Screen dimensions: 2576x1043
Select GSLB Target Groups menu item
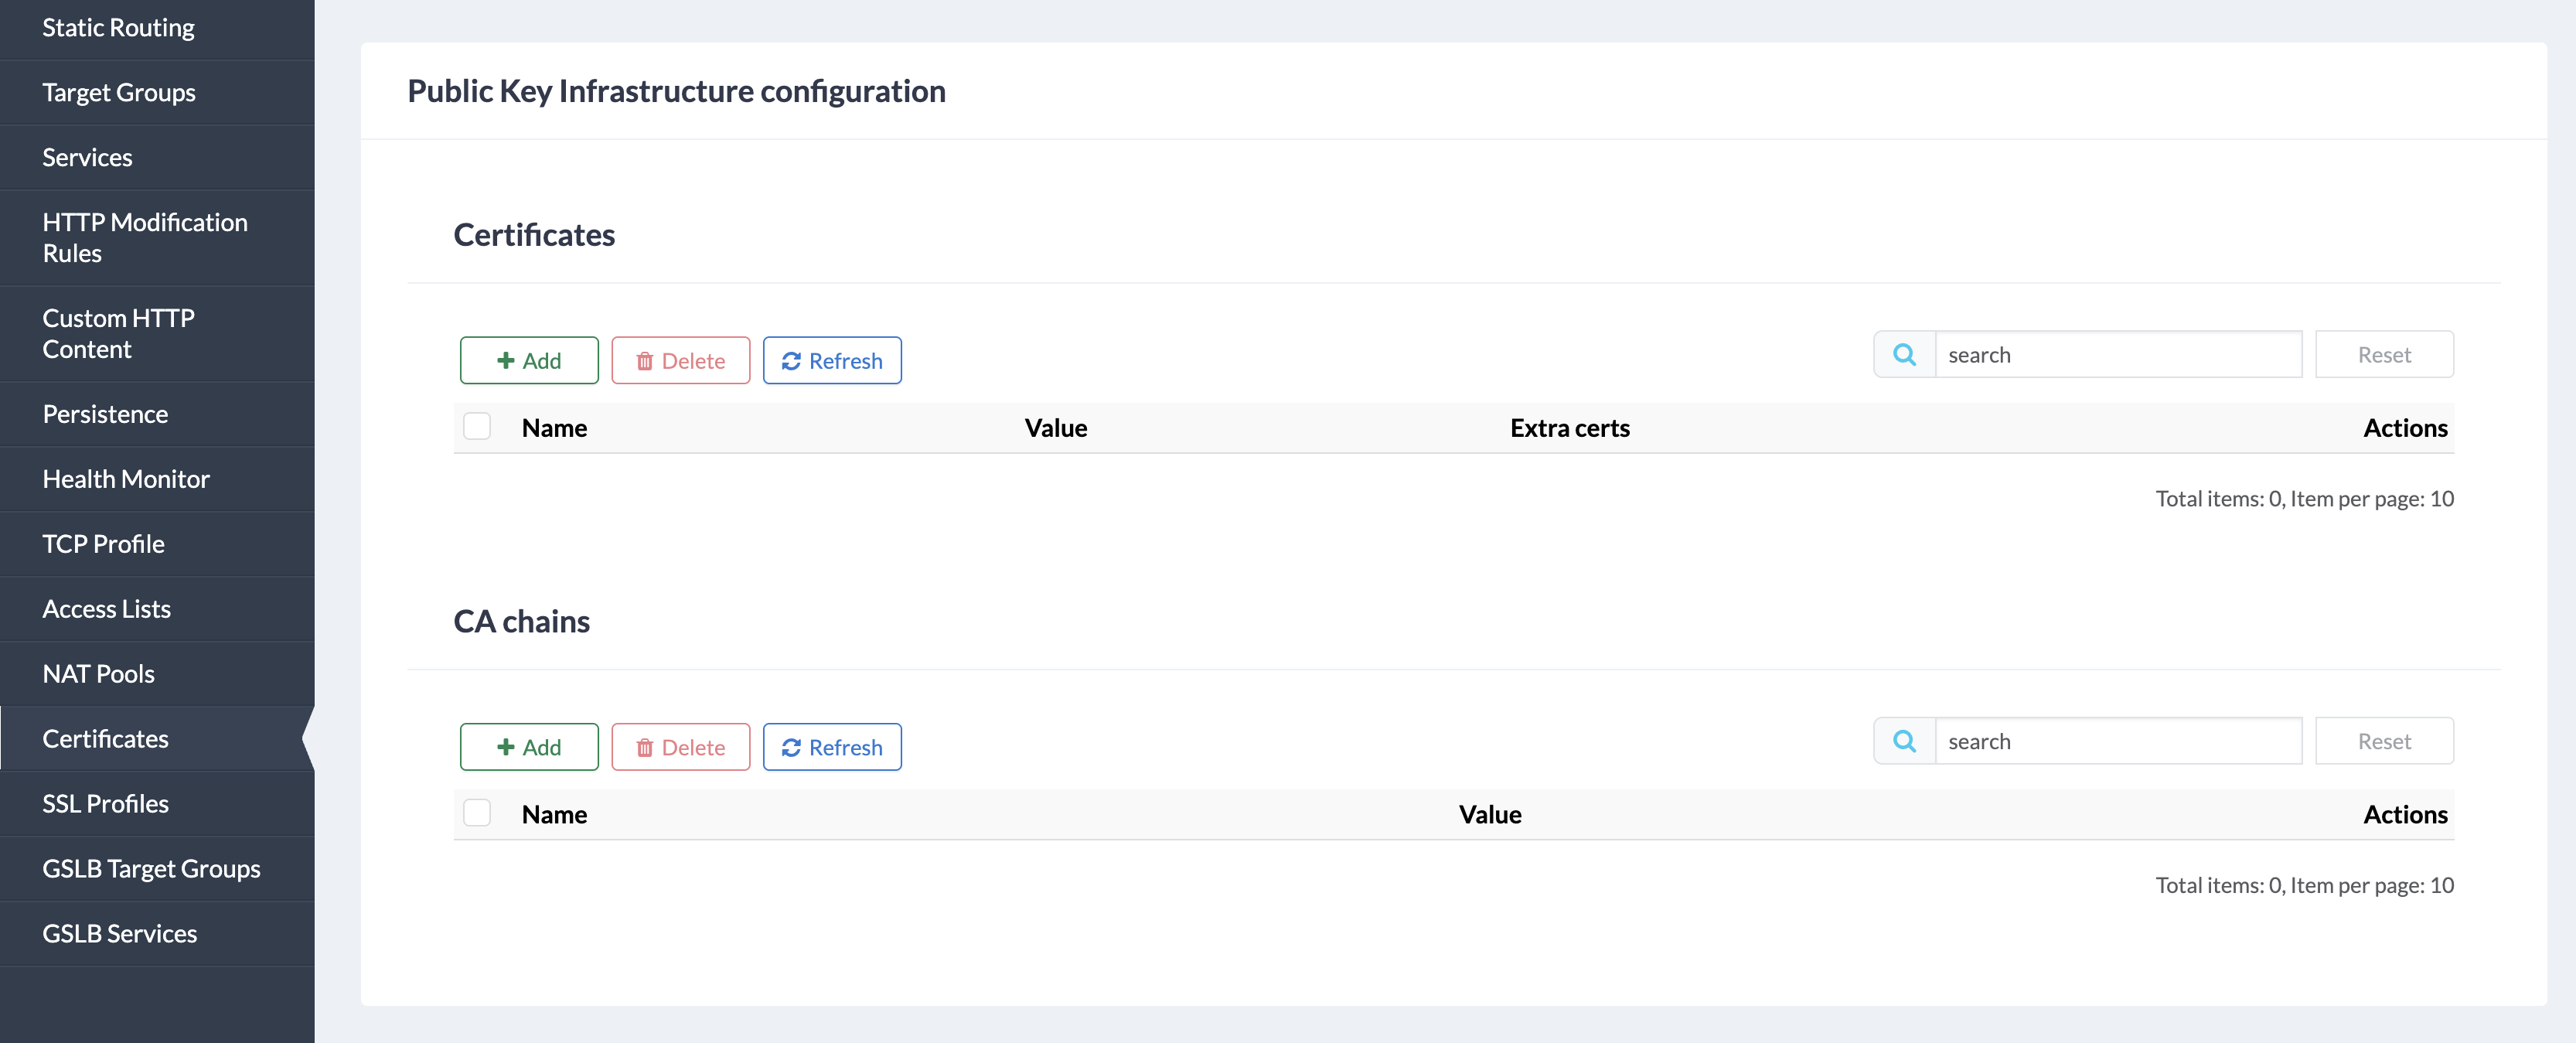click(x=151, y=869)
